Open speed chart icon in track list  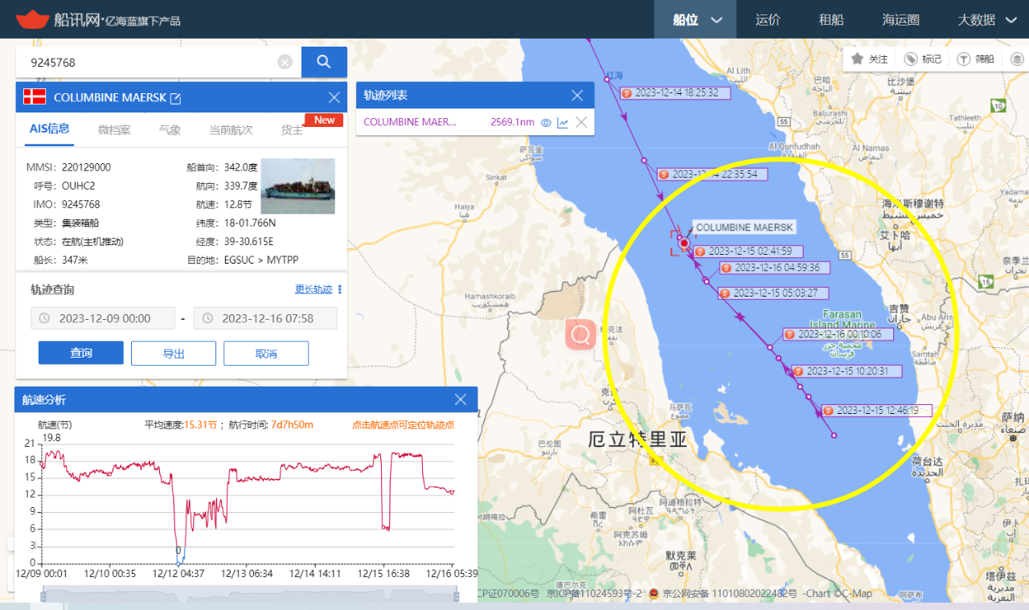pyautogui.click(x=563, y=122)
